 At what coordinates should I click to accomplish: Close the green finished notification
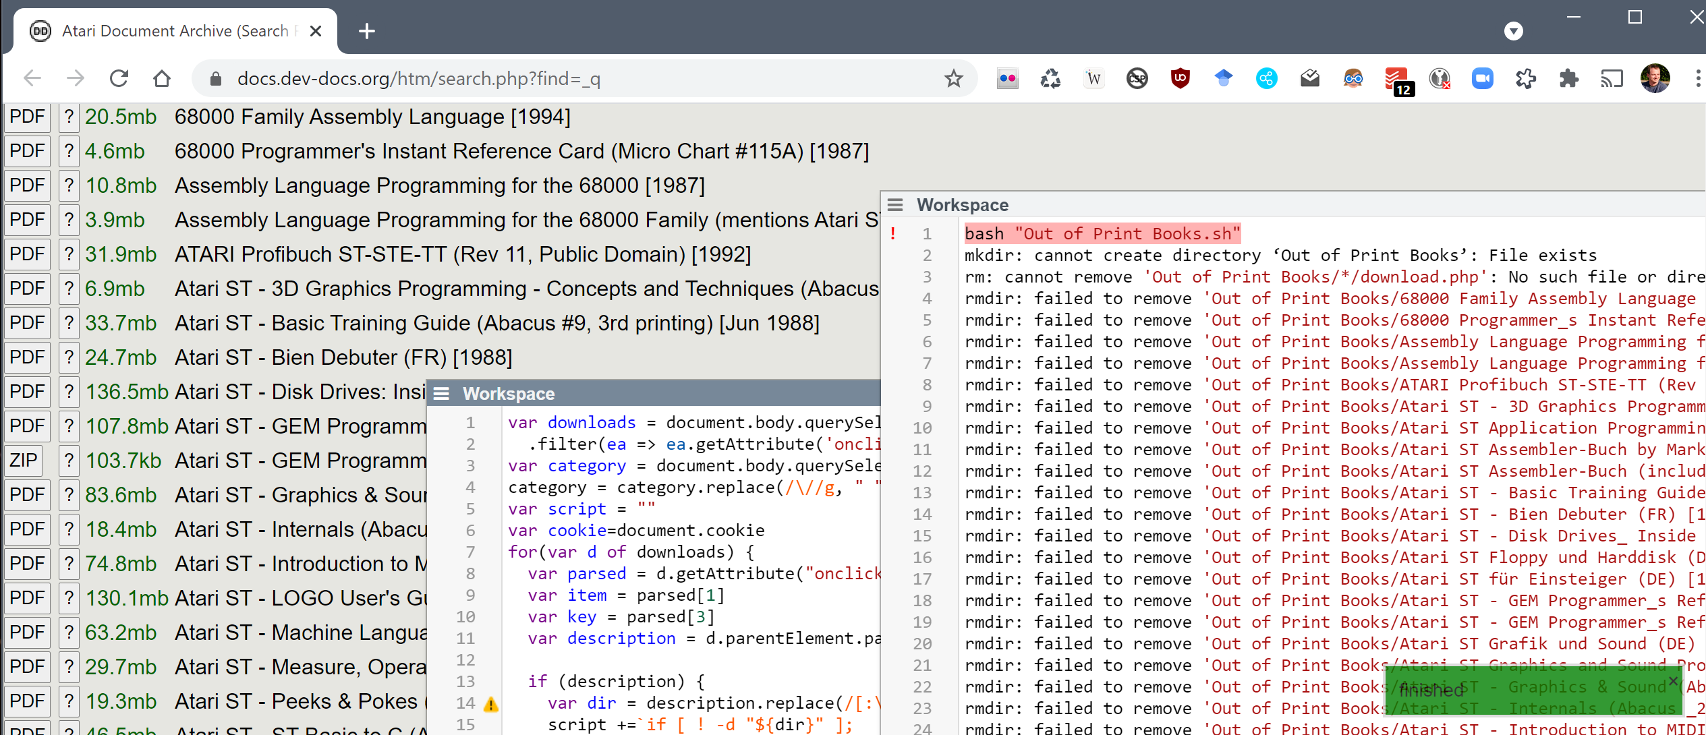coord(1673,680)
